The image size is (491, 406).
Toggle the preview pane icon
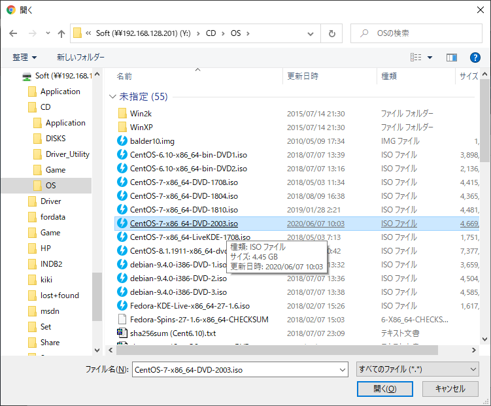click(452, 58)
